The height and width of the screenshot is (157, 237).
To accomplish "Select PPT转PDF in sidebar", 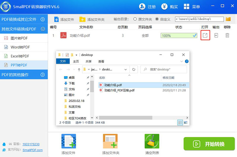I will [24, 65].
